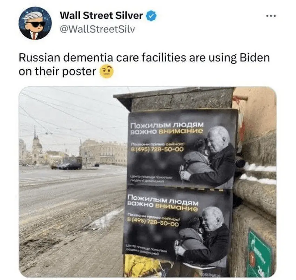The image size is (296, 280).
Task: Click the raised-eyebrow emoji in the tweet
Action: (107, 72)
